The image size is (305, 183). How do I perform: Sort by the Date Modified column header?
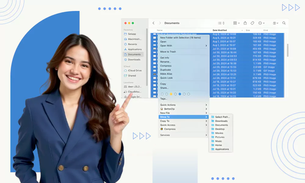[x=220, y=30]
